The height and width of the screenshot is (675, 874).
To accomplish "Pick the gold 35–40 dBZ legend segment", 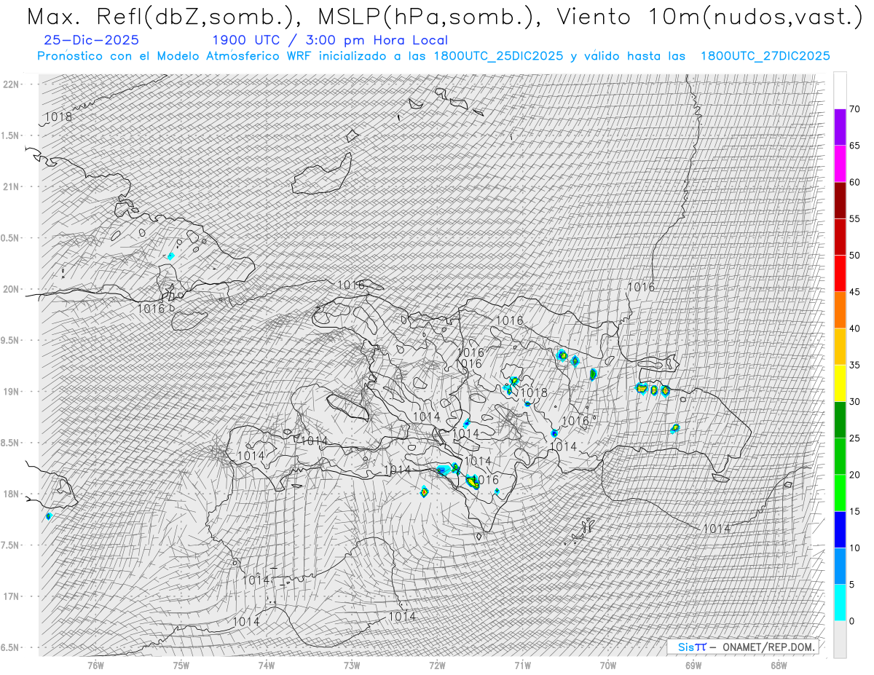I will pos(840,347).
